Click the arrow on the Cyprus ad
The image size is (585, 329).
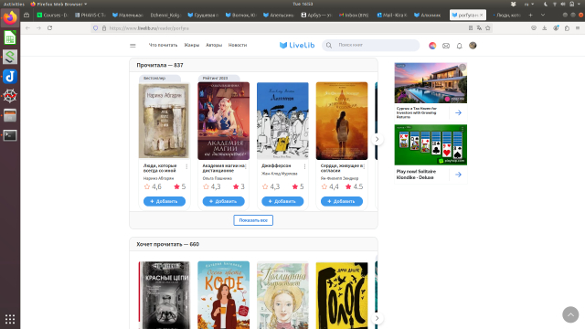[458, 112]
